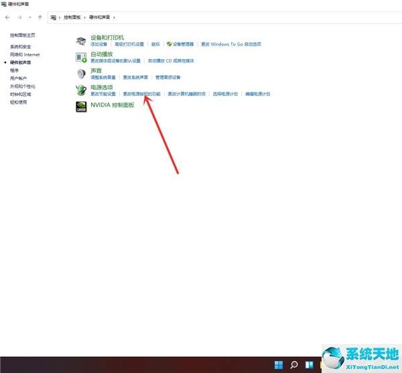The height and width of the screenshot is (373, 402).
Task: Go back with the back arrow
Action: click(x=7, y=17)
